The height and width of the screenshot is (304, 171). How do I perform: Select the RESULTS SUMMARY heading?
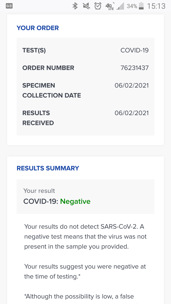(48, 168)
